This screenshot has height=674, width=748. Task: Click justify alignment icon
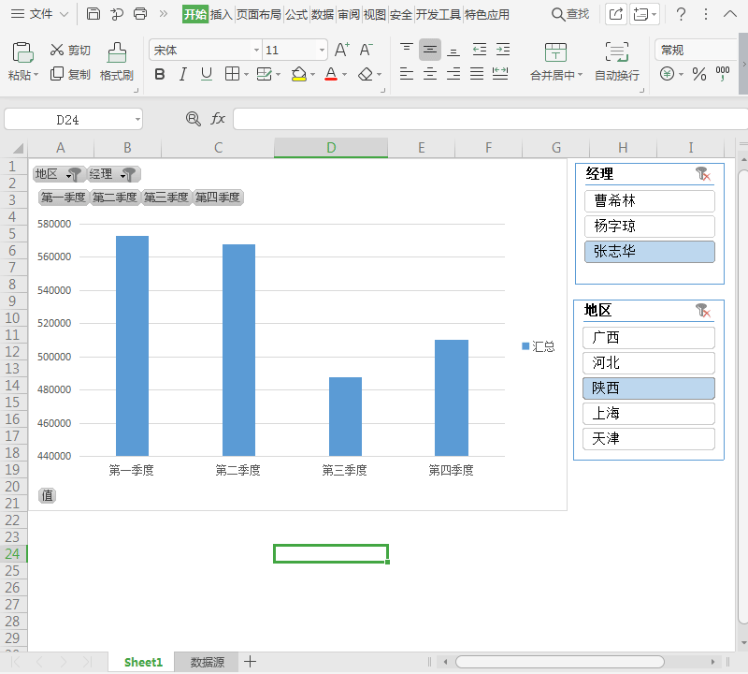pyautogui.click(x=477, y=74)
